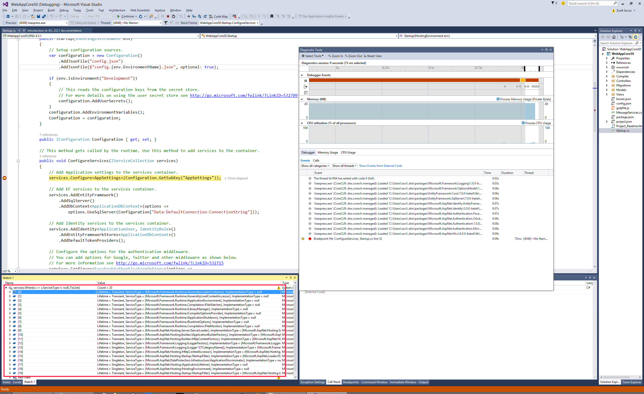Screen dimensions: 644x394
Task: Click the Undo toolbar icon
Action: coord(52,16)
